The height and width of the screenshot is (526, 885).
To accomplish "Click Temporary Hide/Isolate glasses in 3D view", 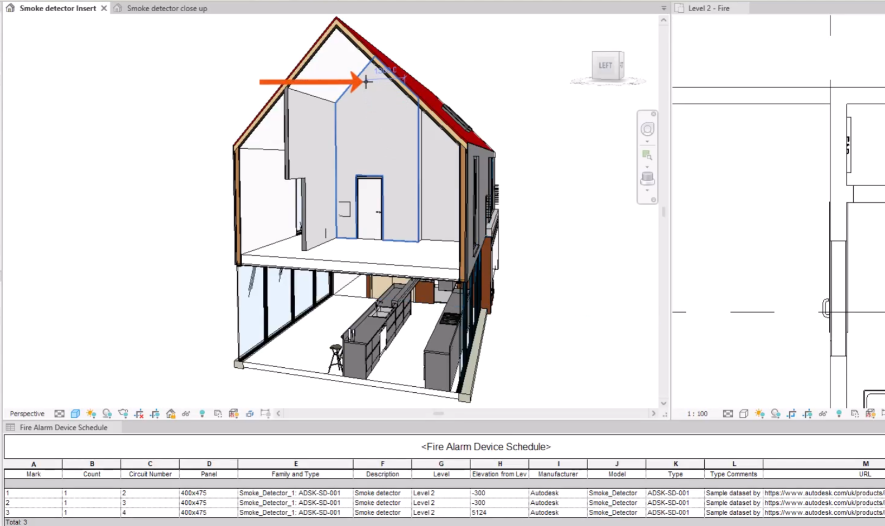I will point(186,413).
